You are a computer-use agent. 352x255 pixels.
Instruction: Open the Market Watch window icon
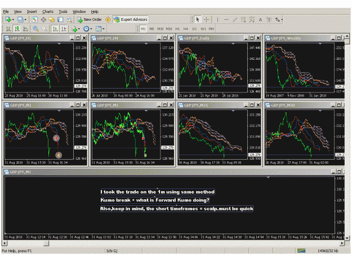point(34,20)
